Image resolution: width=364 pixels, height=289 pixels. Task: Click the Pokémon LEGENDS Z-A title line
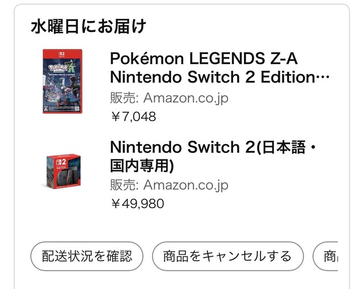(x=204, y=59)
